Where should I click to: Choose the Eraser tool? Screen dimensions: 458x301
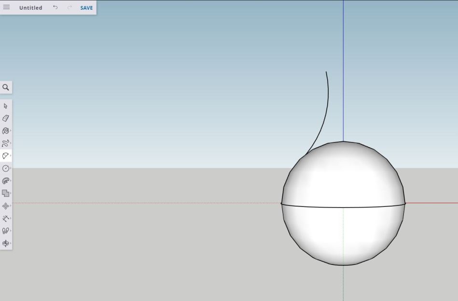click(x=6, y=118)
